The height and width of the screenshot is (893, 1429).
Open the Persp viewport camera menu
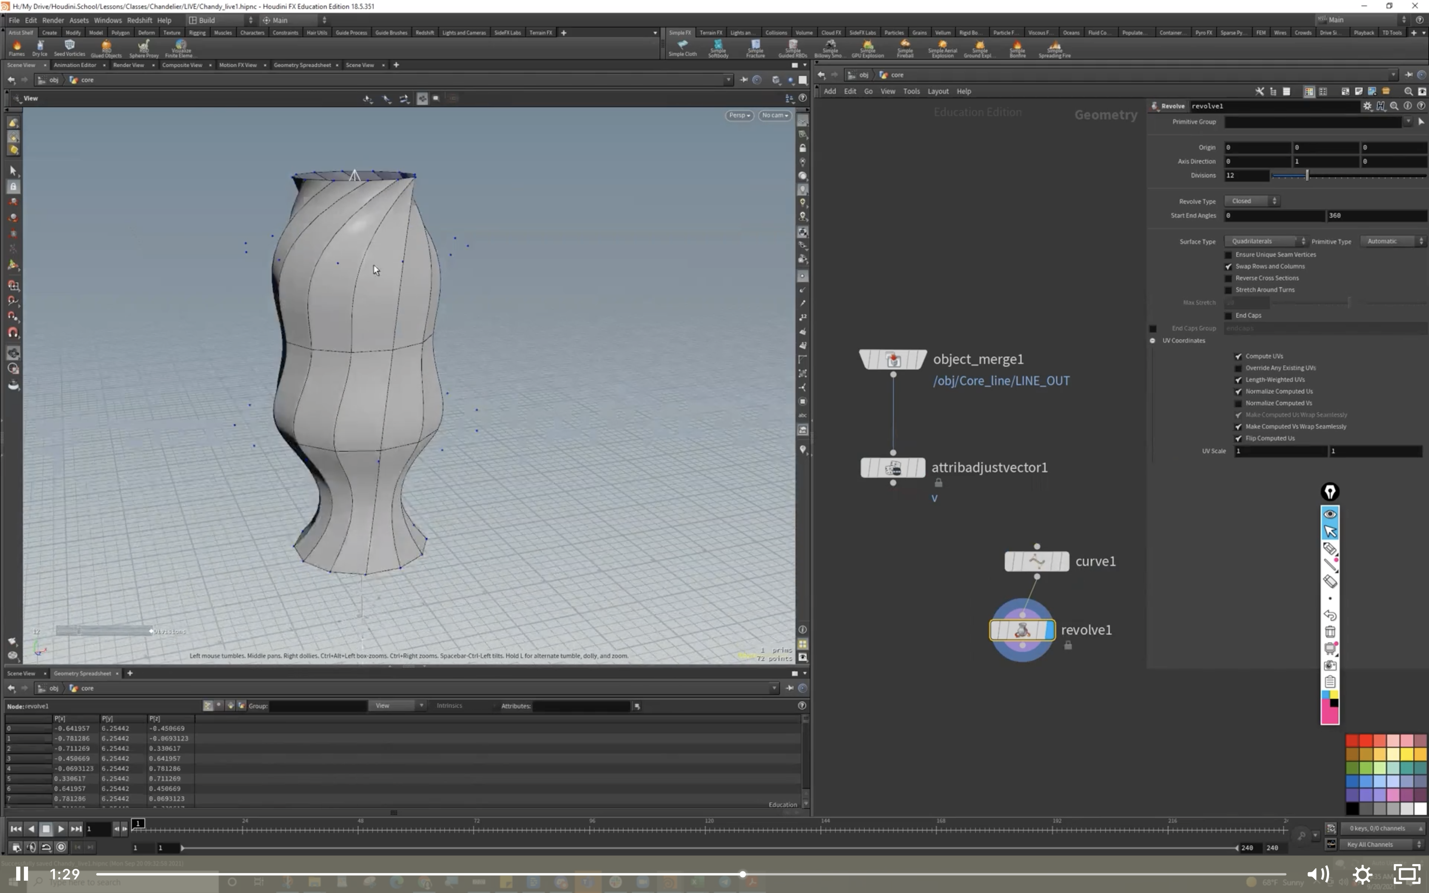739,116
